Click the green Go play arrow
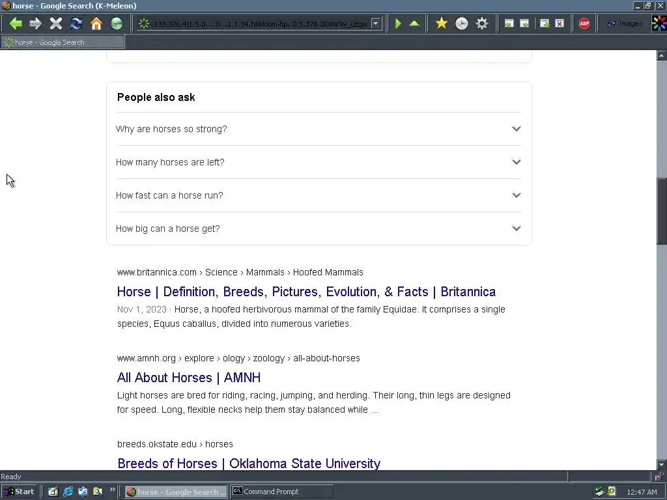Screen dimensions: 667x500 (398, 23)
